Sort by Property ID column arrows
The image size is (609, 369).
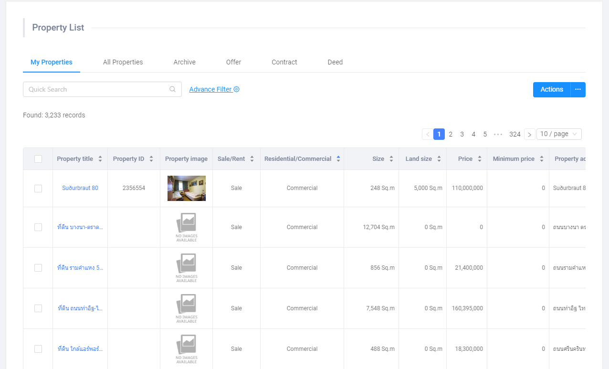click(x=151, y=159)
